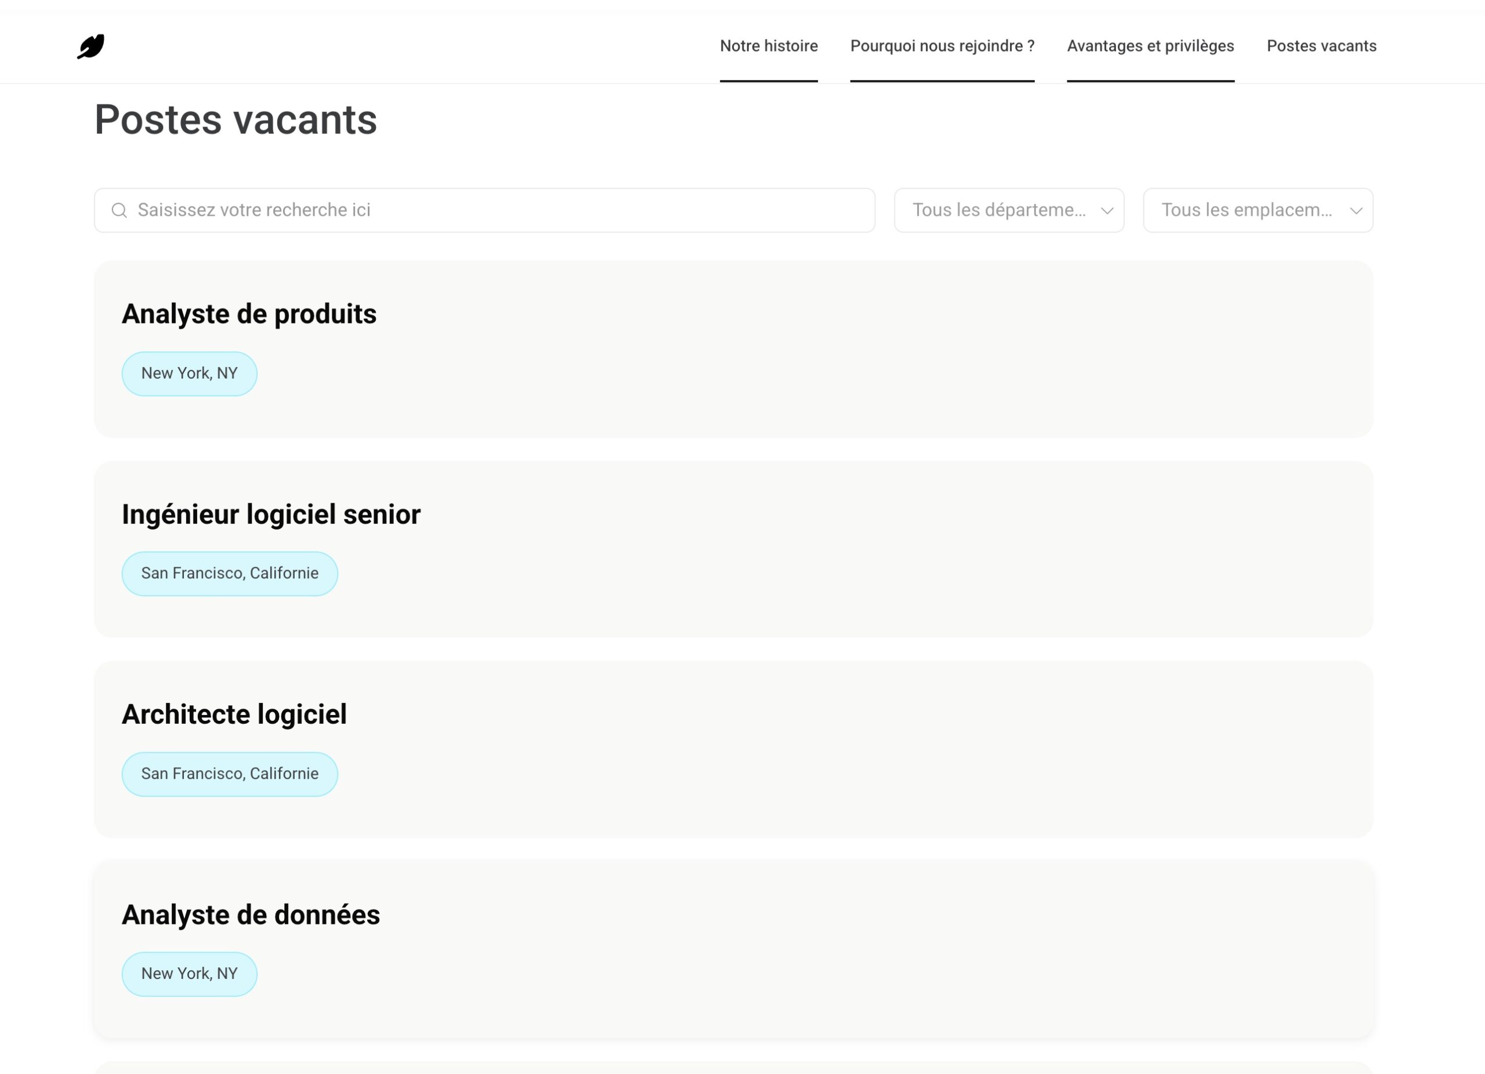The image size is (1485, 1074).
Task: View the Architecte logiciel job title
Action: coord(234,714)
